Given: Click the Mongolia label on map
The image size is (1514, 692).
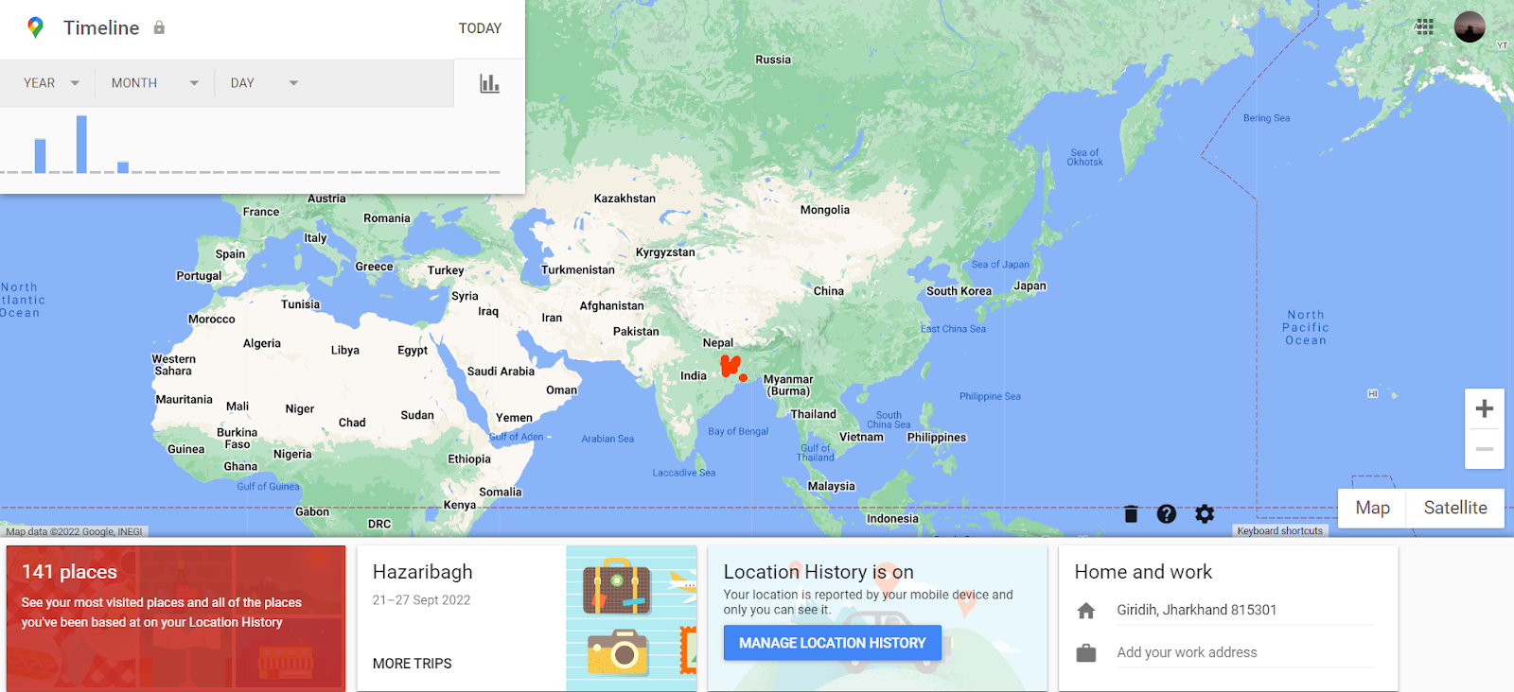Looking at the screenshot, I should tap(825, 210).
